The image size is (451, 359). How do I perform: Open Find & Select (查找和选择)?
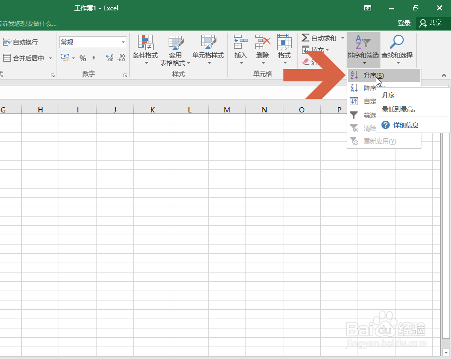(x=397, y=49)
